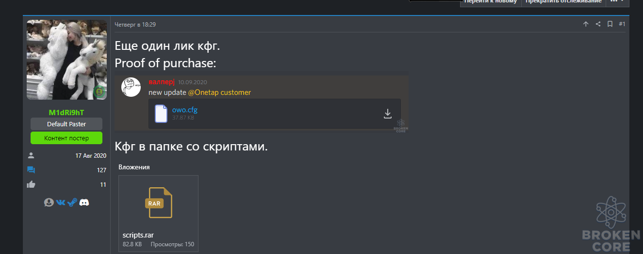Click the Default Paster banner
The width and height of the screenshot is (643, 254).
66,124
